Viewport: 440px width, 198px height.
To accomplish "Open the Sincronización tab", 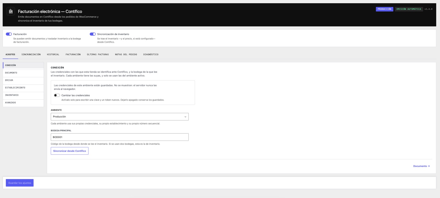I will (x=31, y=55).
